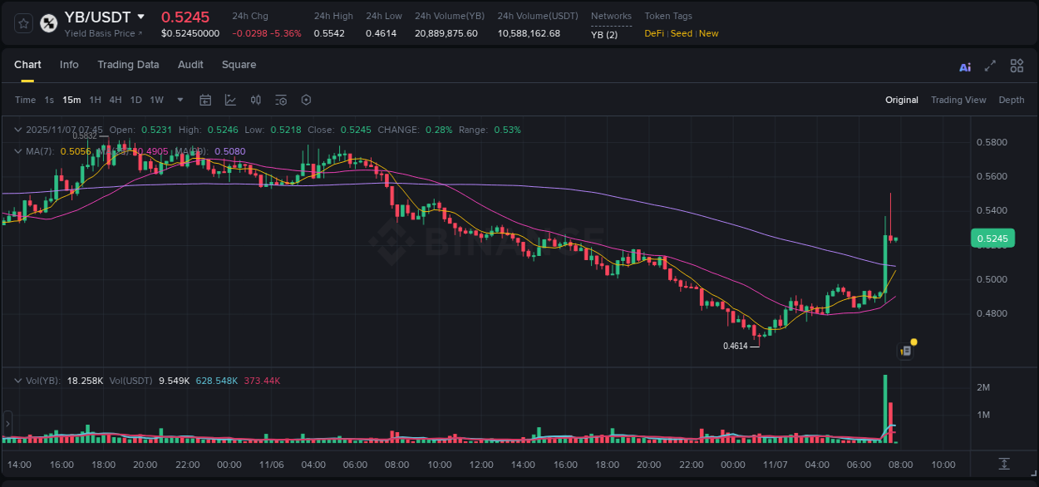Open the OHLC candle display icon
Image resolution: width=1039 pixels, height=487 pixels.
tap(255, 100)
